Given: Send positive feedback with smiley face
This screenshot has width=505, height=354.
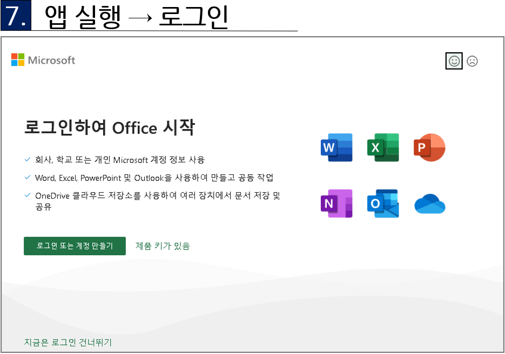Looking at the screenshot, I should [x=454, y=61].
